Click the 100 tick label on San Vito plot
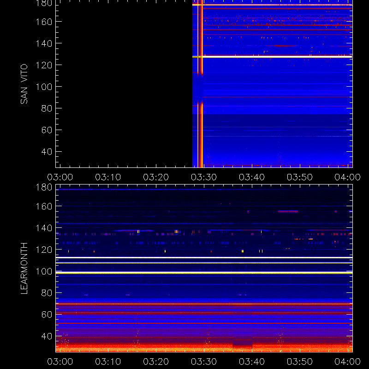The image size is (369, 369). click(x=44, y=87)
